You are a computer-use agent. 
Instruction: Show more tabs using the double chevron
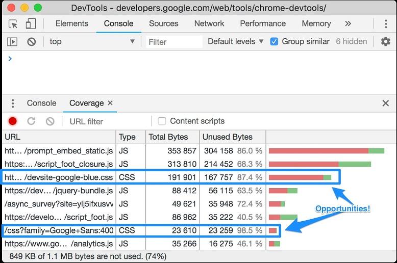point(348,23)
